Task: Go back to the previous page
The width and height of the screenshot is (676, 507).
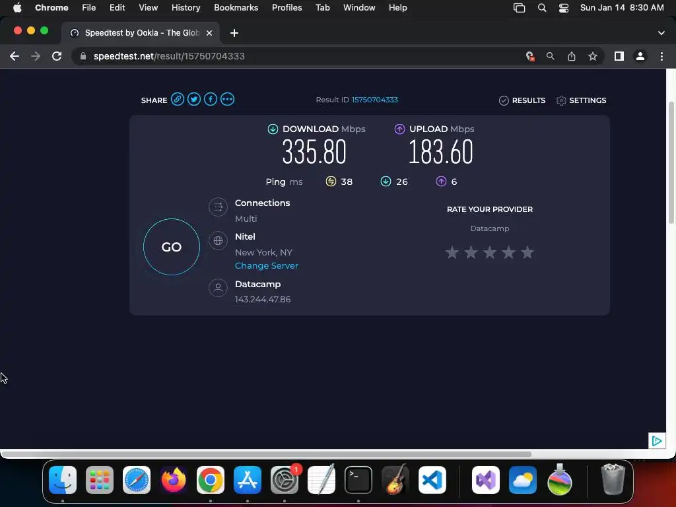Action: tap(15, 56)
